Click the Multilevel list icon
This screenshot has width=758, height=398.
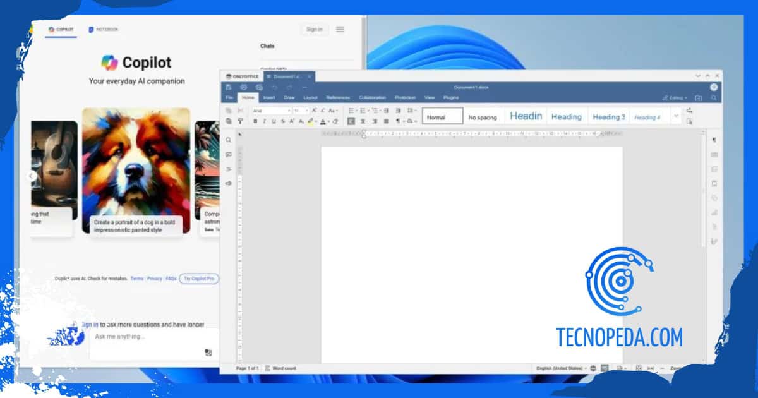(x=376, y=111)
